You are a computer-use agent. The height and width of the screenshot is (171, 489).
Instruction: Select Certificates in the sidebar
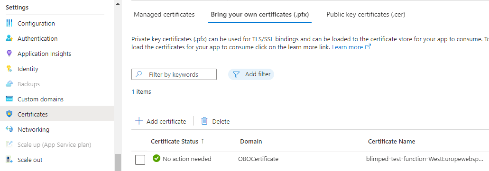click(x=57, y=114)
